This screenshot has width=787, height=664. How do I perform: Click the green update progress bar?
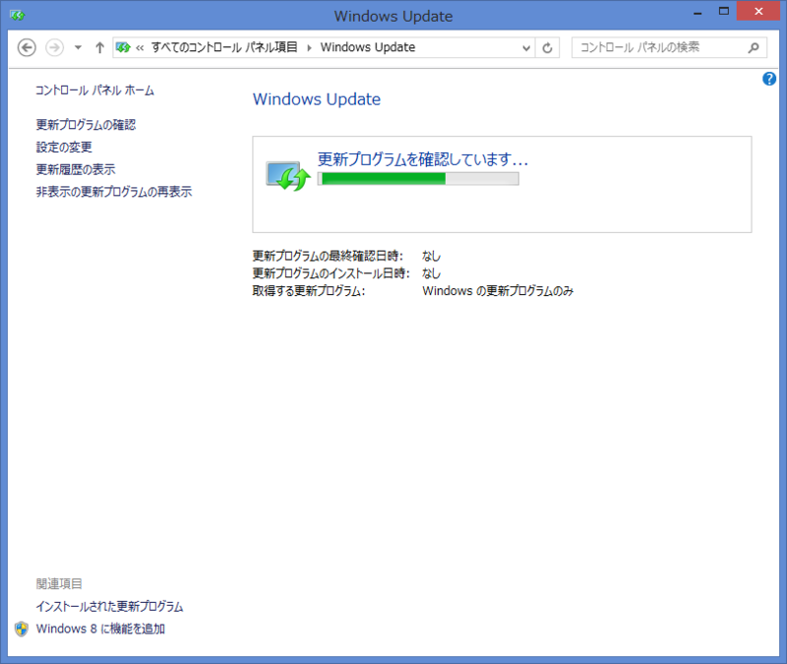[x=419, y=179]
